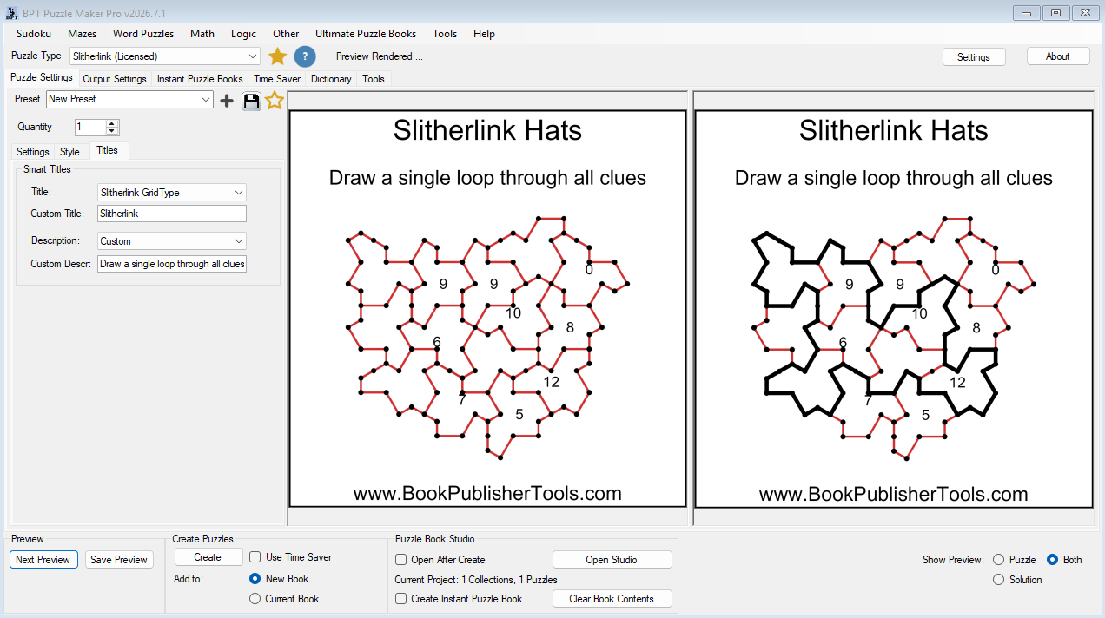Click the app icon in title bar
The image size is (1105, 618).
pos(12,12)
